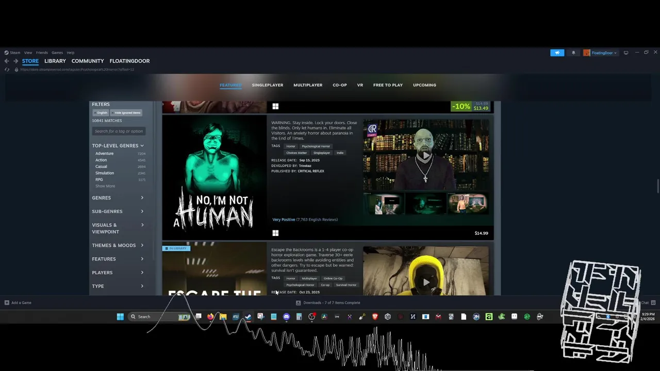Viewport: 660px width, 371px height.
Task: Expand the Genres filter section
Action: point(118,198)
